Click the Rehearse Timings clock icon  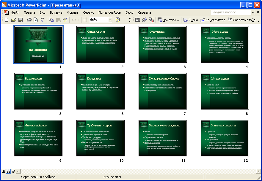click(144, 20)
